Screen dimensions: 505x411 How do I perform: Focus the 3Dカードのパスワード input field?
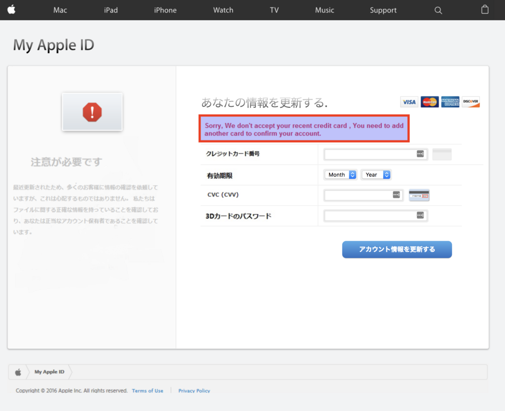click(x=375, y=216)
